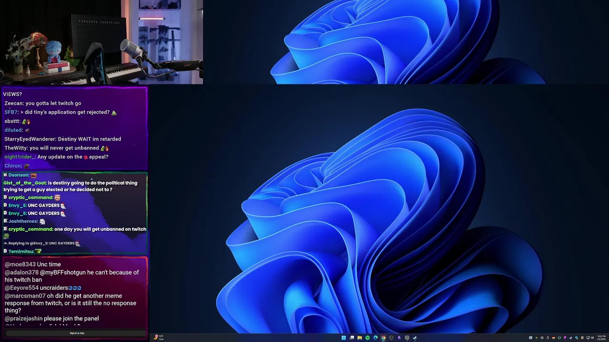Click @Eeyore554 in bottom chat
Screen dimensions: 609x342
pyautogui.click(x=21, y=288)
